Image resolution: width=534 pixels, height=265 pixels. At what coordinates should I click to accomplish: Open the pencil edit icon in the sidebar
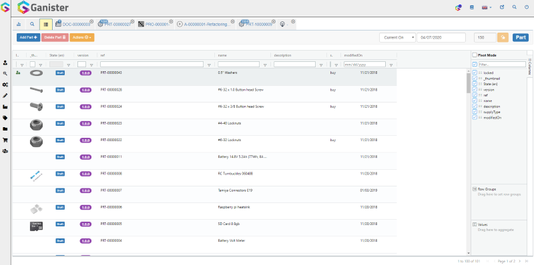click(x=5, y=96)
